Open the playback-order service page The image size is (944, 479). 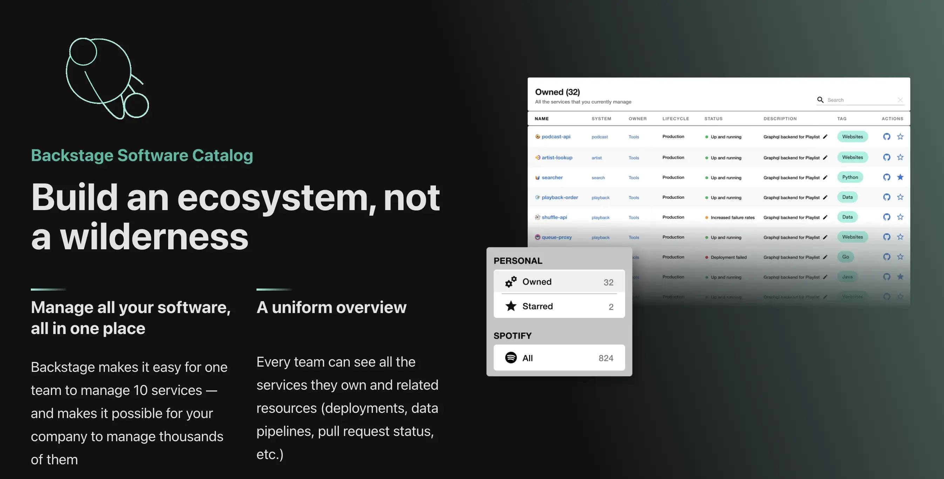[560, 197]
